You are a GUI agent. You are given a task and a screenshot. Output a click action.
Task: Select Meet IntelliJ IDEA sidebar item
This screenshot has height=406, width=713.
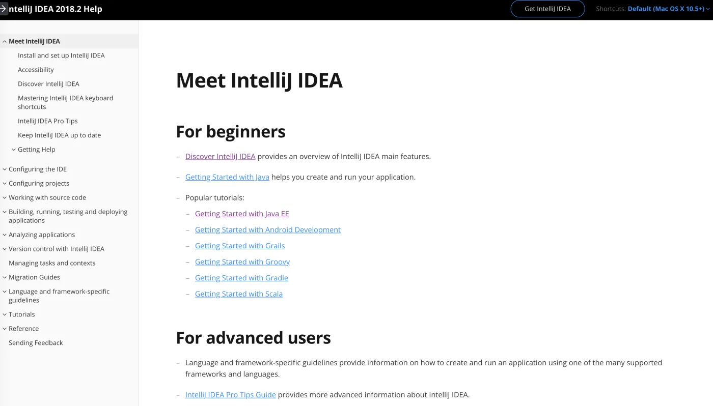34,41
